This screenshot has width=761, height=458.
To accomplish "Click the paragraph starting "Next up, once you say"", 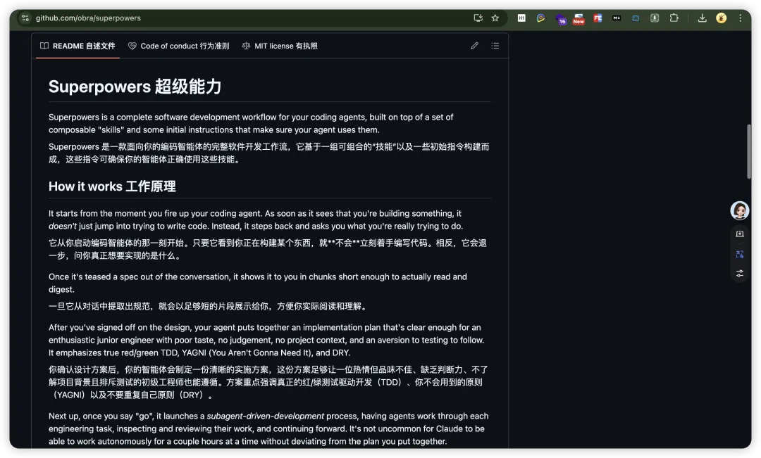I will (x=268, y=428).
